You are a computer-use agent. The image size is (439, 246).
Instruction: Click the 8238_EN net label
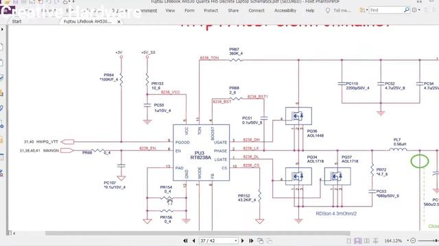click(x=147, y=148)
